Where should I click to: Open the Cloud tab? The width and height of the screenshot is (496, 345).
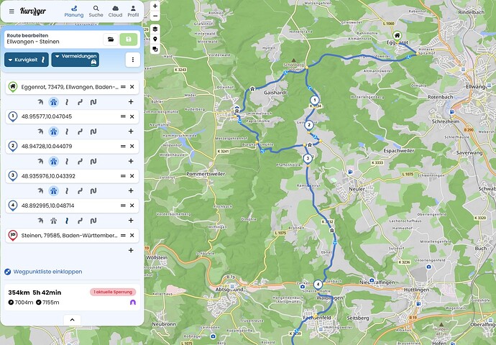pyautogui.click(x=115, y=11)
